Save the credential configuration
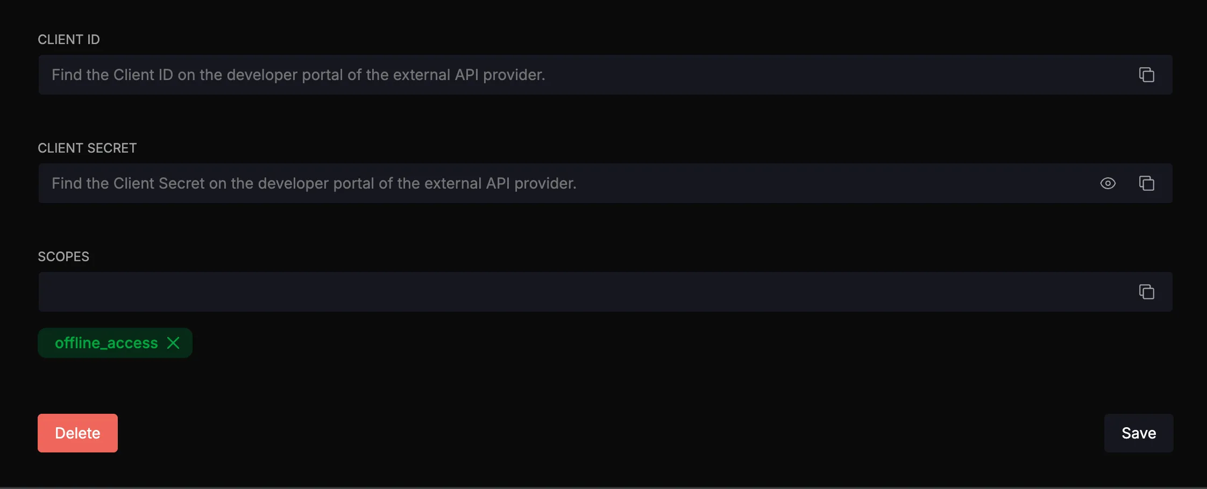Image resolution: width=1207 pixels, height=489 pixels. point(1138,433)
